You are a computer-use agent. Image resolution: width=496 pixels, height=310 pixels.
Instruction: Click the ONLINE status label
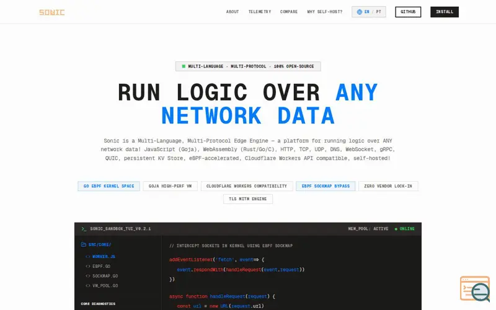pos(407,229)
